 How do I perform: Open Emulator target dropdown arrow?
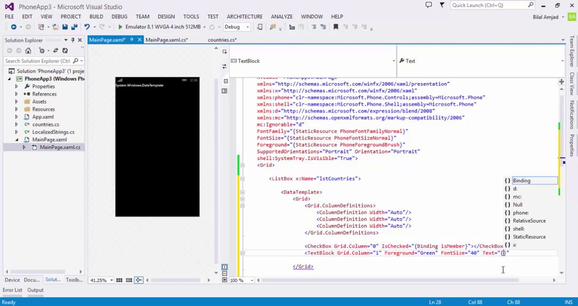tap(205, 27)
